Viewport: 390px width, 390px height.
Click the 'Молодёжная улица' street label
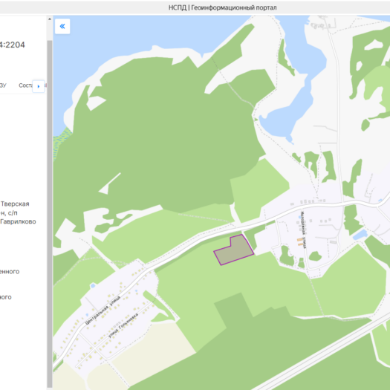click(303, 230)
